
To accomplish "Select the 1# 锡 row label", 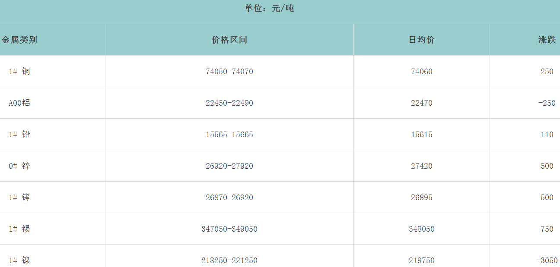I will tap(19, 229).
